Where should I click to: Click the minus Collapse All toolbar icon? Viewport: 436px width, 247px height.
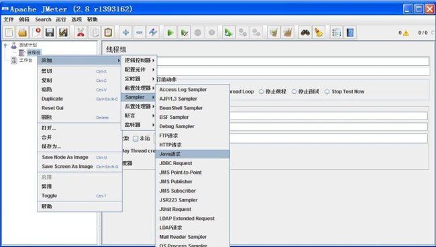(140, 33)
